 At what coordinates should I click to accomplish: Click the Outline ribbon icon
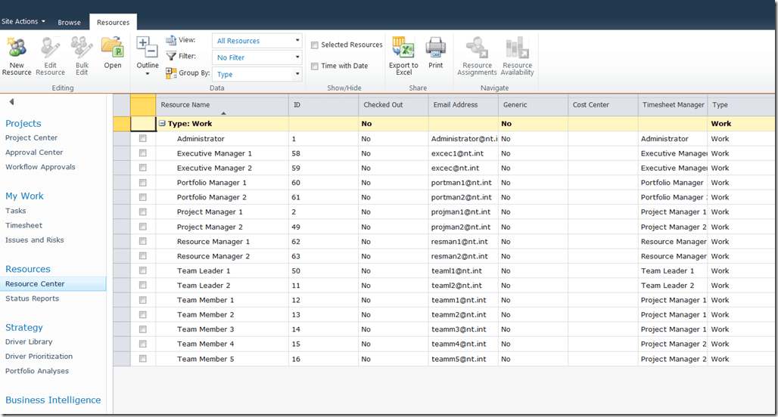[148, 50]
